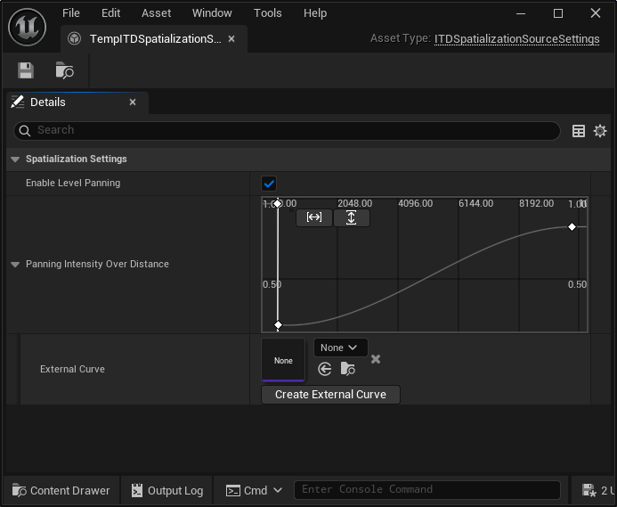Open the Asset menu
Screen dimensions: 617x507
[156, 13]
